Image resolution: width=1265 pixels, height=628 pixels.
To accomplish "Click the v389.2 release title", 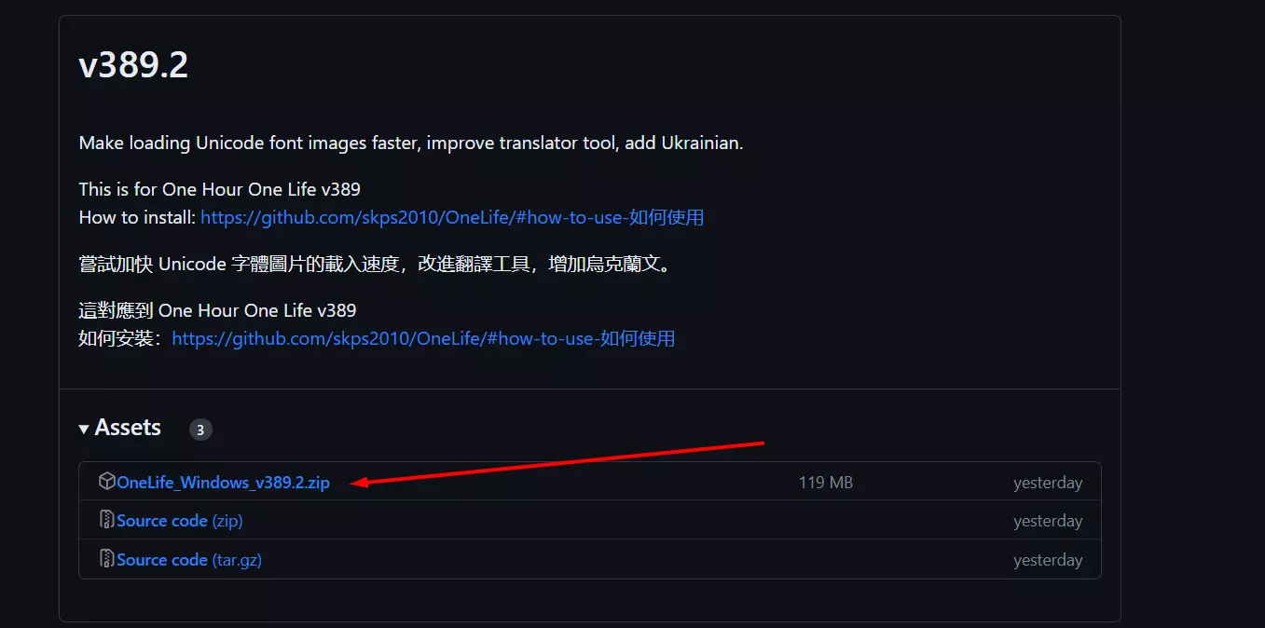I will (x=133, y=65).
